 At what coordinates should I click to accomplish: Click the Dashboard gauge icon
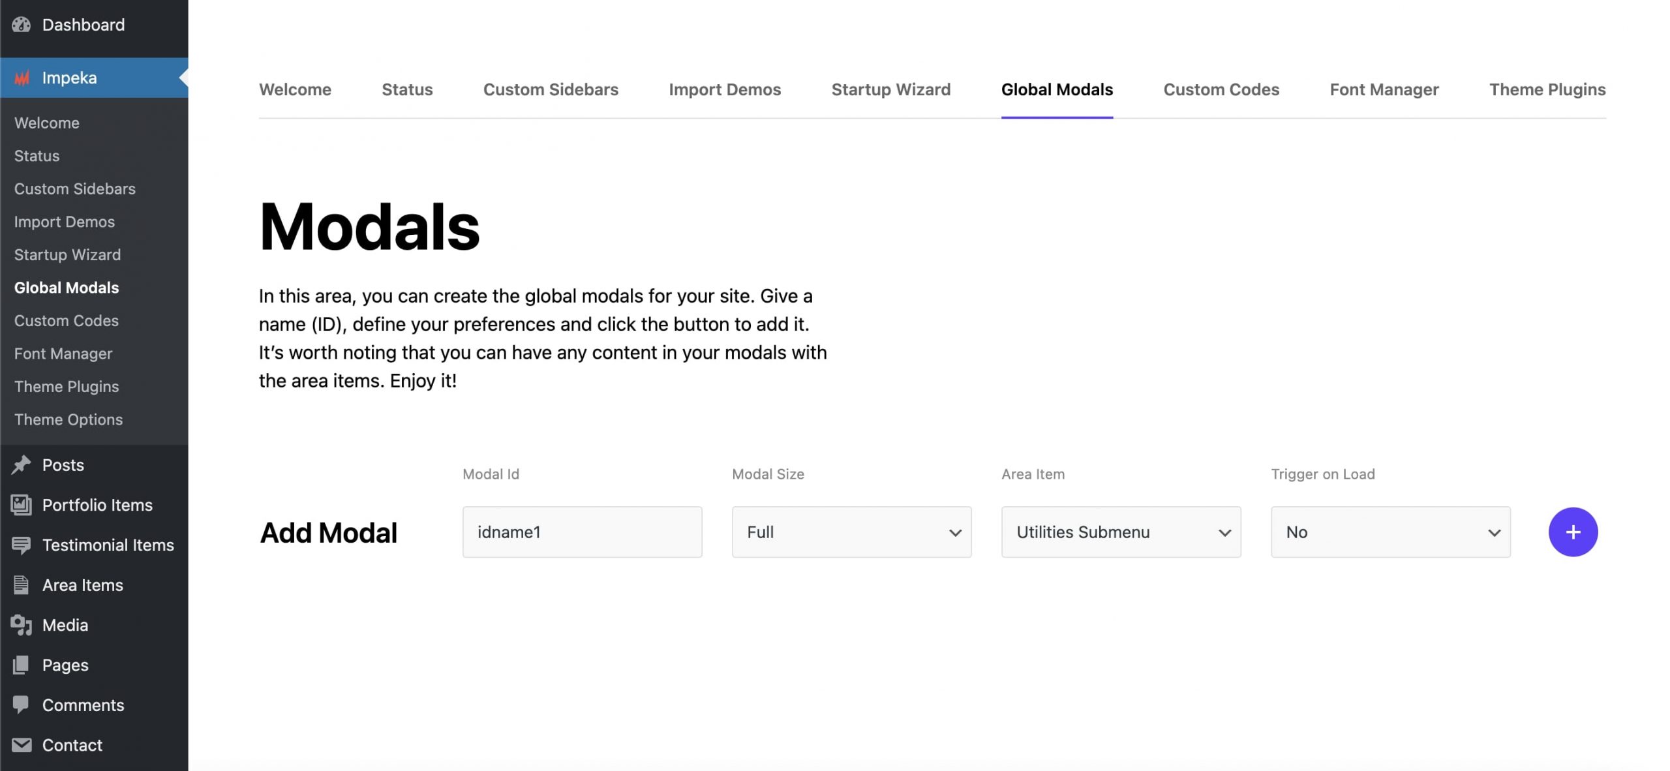tap(21, 25)
